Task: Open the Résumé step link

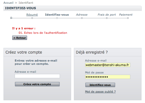Action: pos(32,15)
